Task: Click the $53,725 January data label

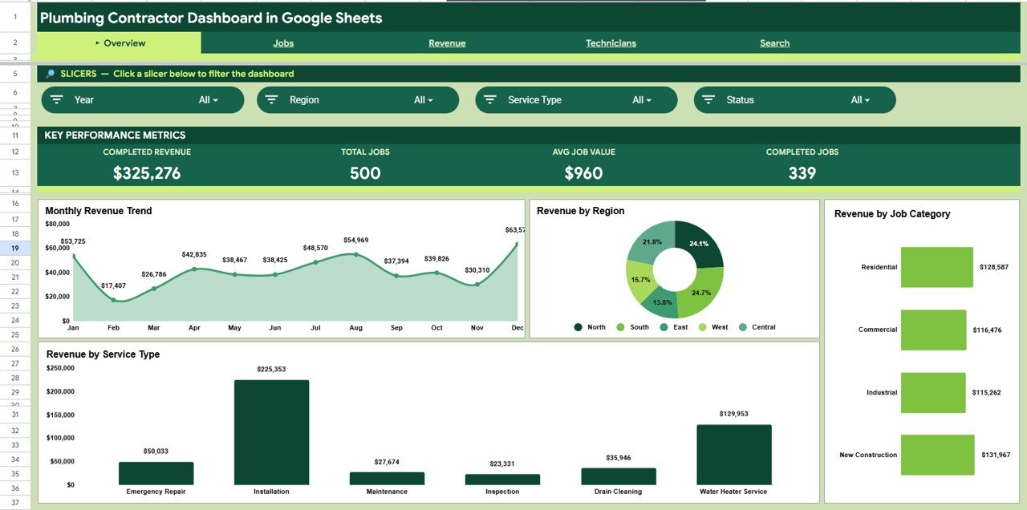Action: pyautogui.click(x=73, y=241)
